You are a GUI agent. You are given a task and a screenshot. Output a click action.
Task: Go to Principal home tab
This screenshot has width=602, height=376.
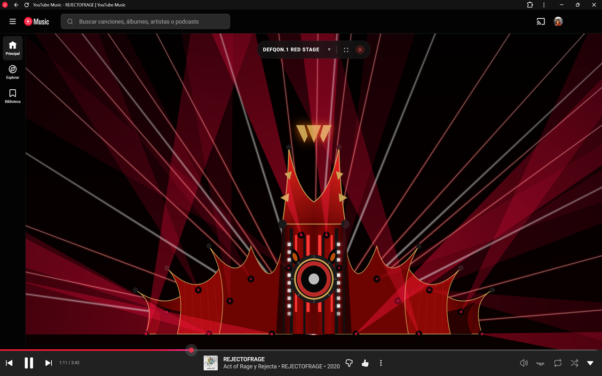(13, 48)
